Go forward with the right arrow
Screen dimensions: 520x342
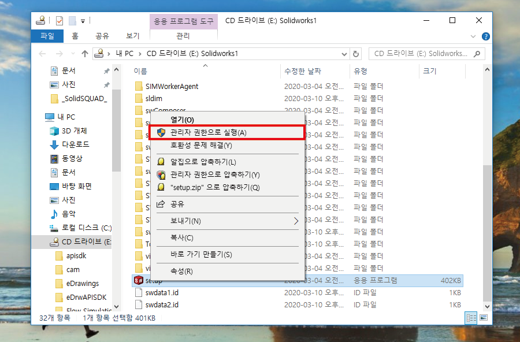coord(59,54)
